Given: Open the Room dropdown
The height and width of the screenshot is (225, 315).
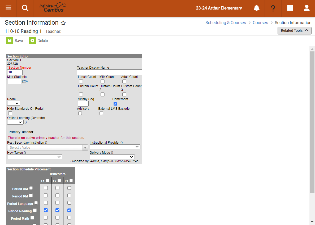Looking at the screenshot, I should (x=14, y=103).
